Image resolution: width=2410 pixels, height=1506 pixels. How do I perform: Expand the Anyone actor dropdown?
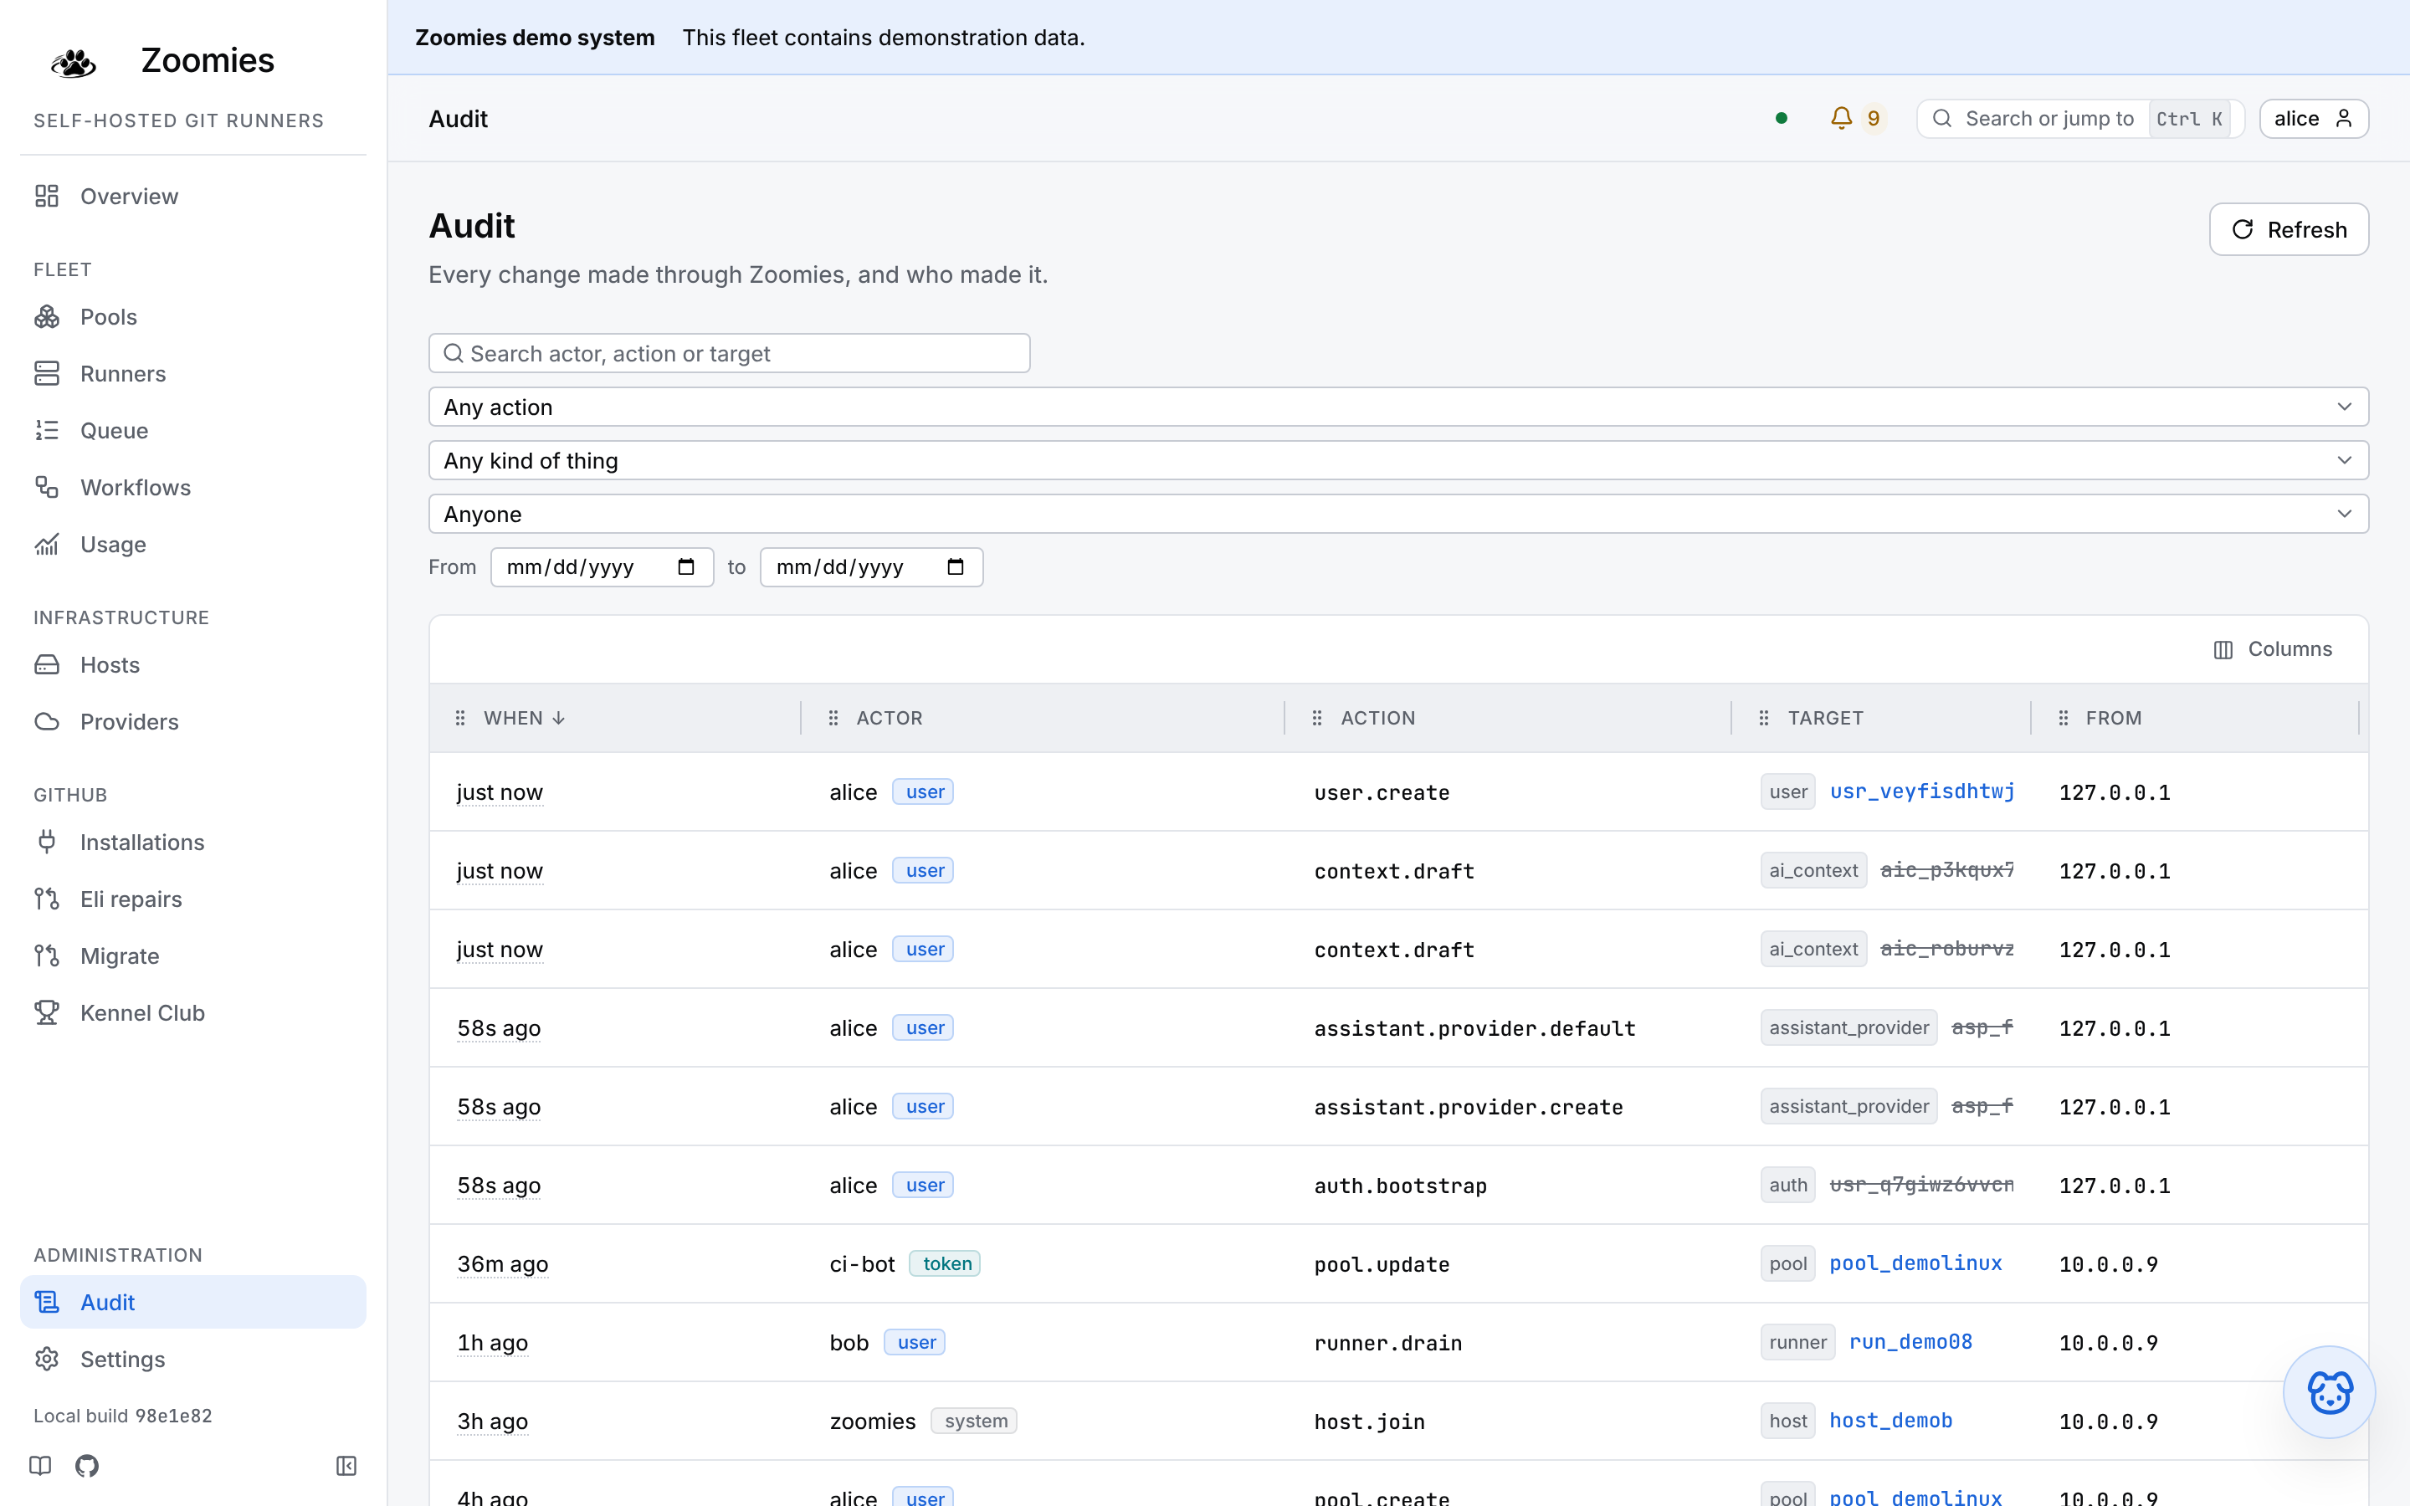[x=1398, y=514]
